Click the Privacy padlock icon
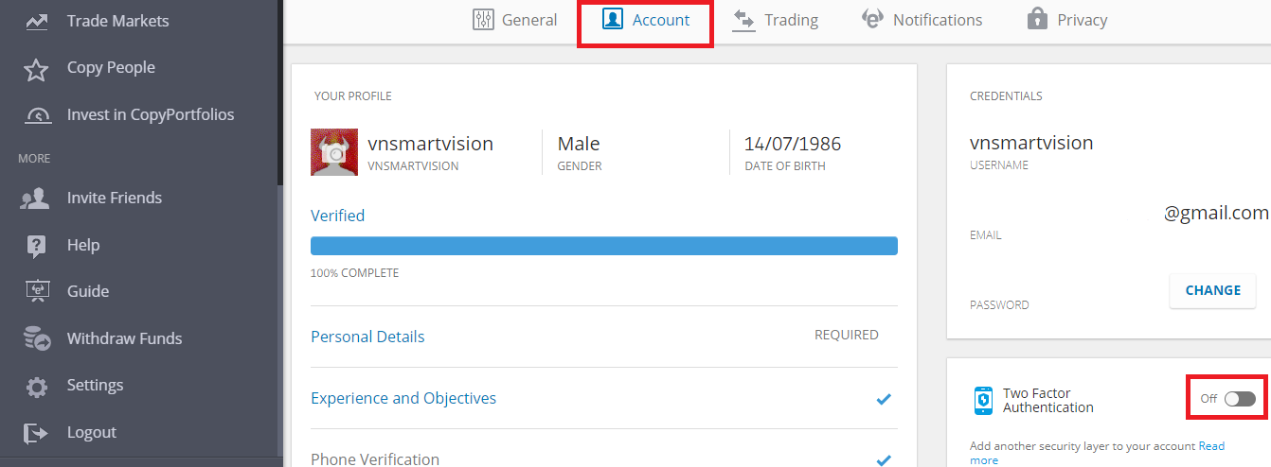The height and width of the screenshot is (467, 1271). [1037, 19]
